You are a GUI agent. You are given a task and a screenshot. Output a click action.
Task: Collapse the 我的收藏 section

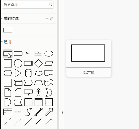[x=11, y=18]
